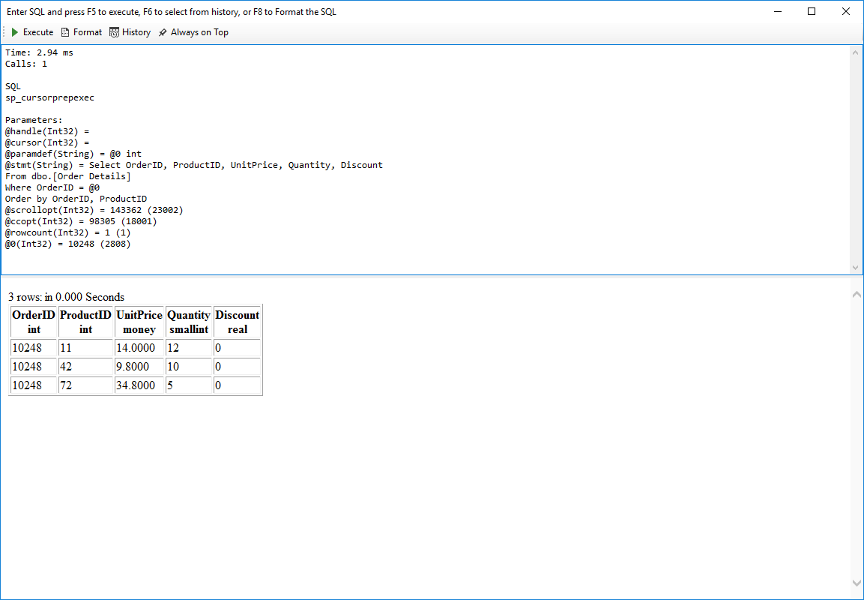Format the SQL using the Format button
This screenshot has width=864, height=600.
pos(82,32)
